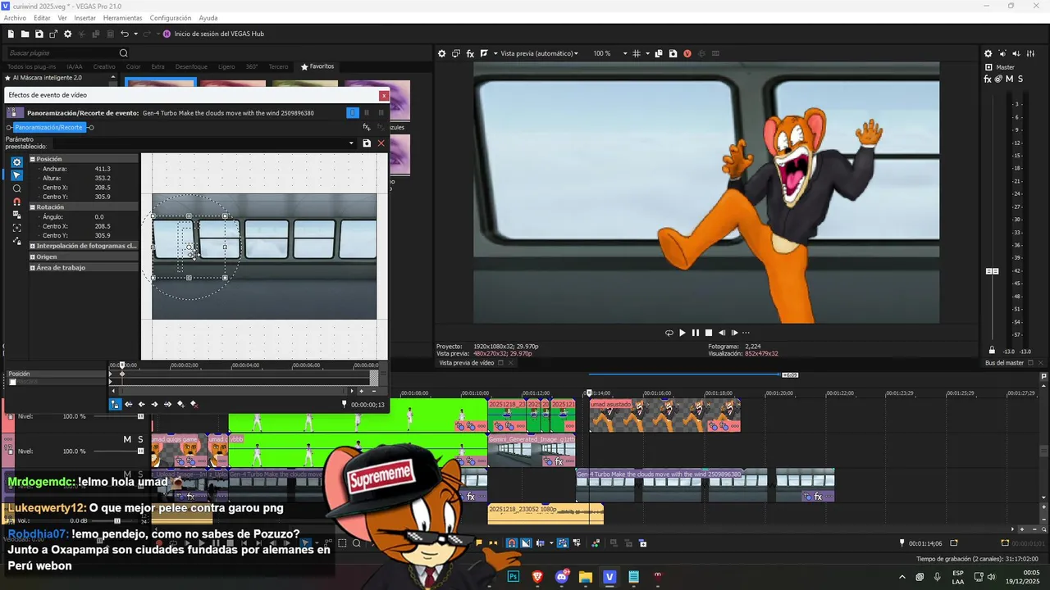Screen dimensions: 1050x590
Task: Stop the video preview playback
Action: pyautogui.click(x=708, y=333)
